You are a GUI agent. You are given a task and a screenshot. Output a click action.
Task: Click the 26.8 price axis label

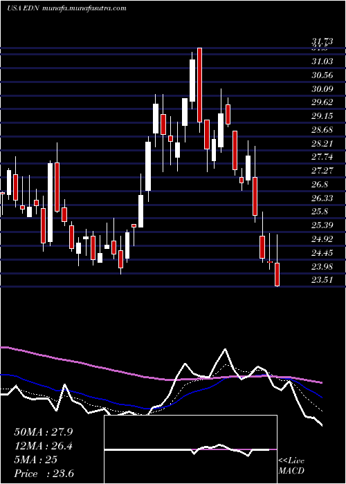320,185
